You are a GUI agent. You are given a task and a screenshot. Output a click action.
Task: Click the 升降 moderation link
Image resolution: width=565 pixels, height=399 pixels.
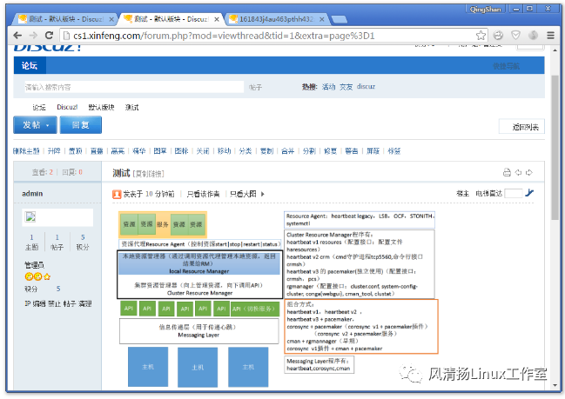(x=54, y=151)
